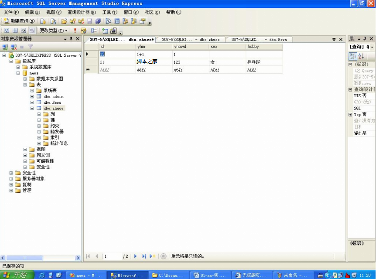Screen dimensions: 376x279
Task: Switch to the dbo.News tab
Action: tap(259, 40)
